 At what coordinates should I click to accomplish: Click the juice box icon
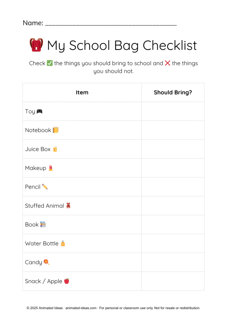(x=55, y=149)
